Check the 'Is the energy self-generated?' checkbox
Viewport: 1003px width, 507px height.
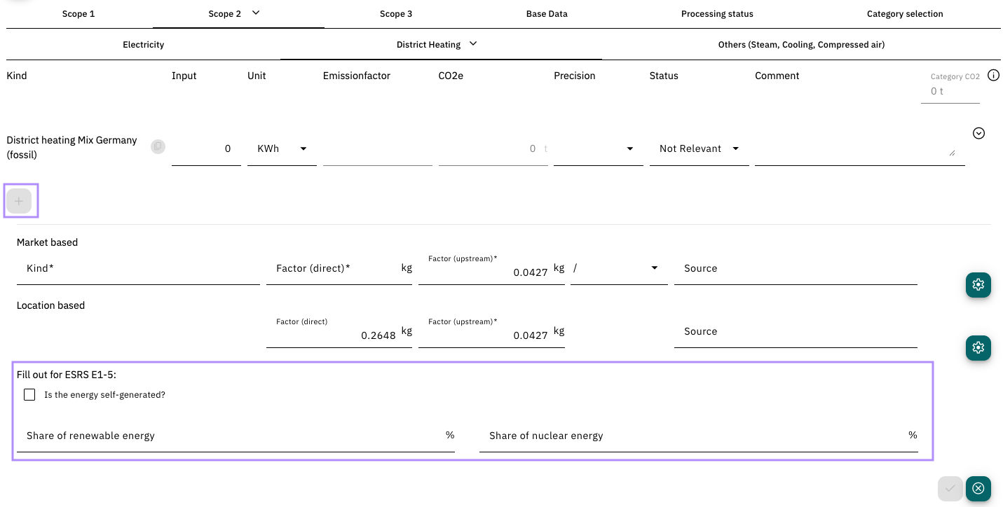(29, 395)
